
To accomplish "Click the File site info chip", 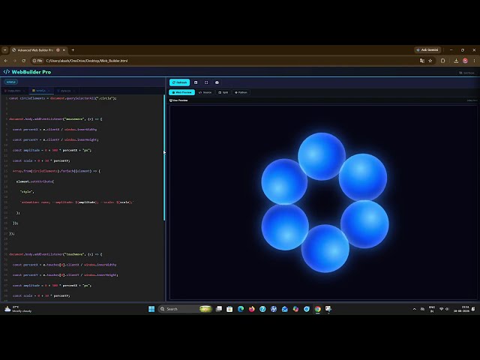I will [x=37, y=61].
